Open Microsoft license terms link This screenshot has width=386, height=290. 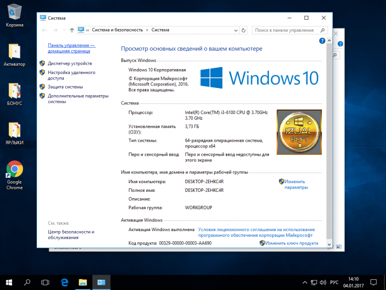[x=257, y=232]
